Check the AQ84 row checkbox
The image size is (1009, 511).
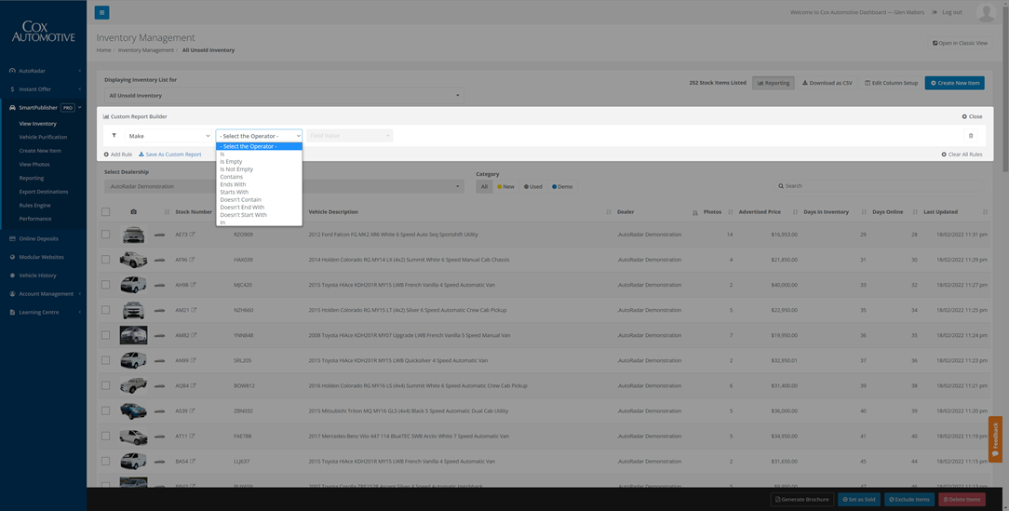[105, 385]
